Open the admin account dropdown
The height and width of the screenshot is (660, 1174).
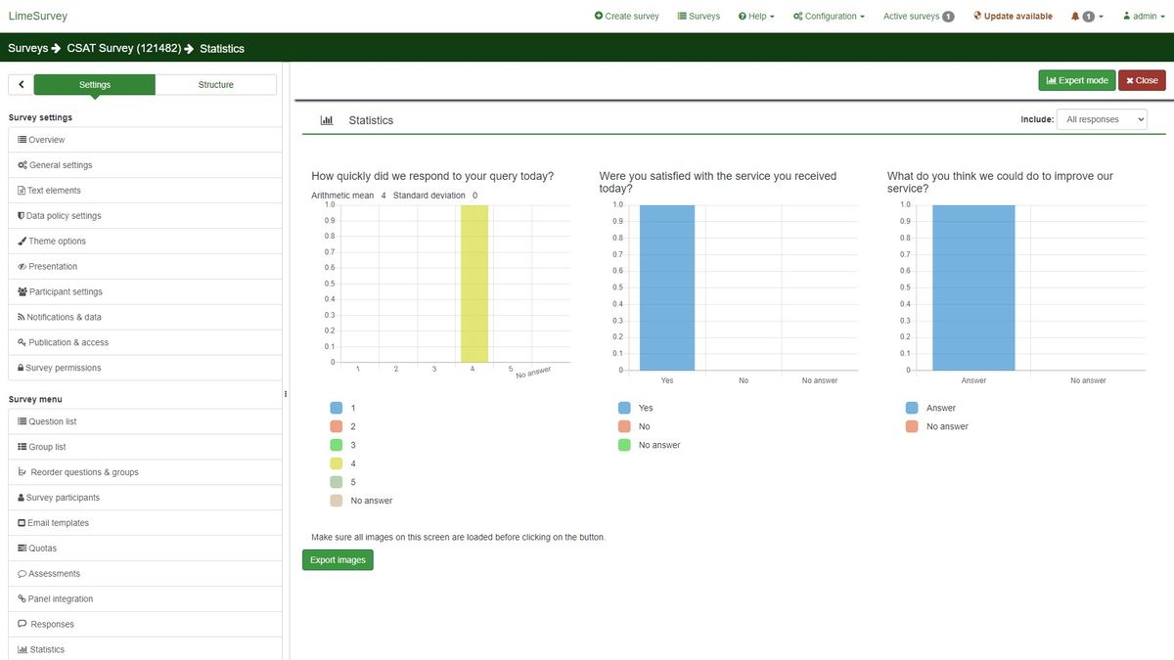tap(1141, 16)
